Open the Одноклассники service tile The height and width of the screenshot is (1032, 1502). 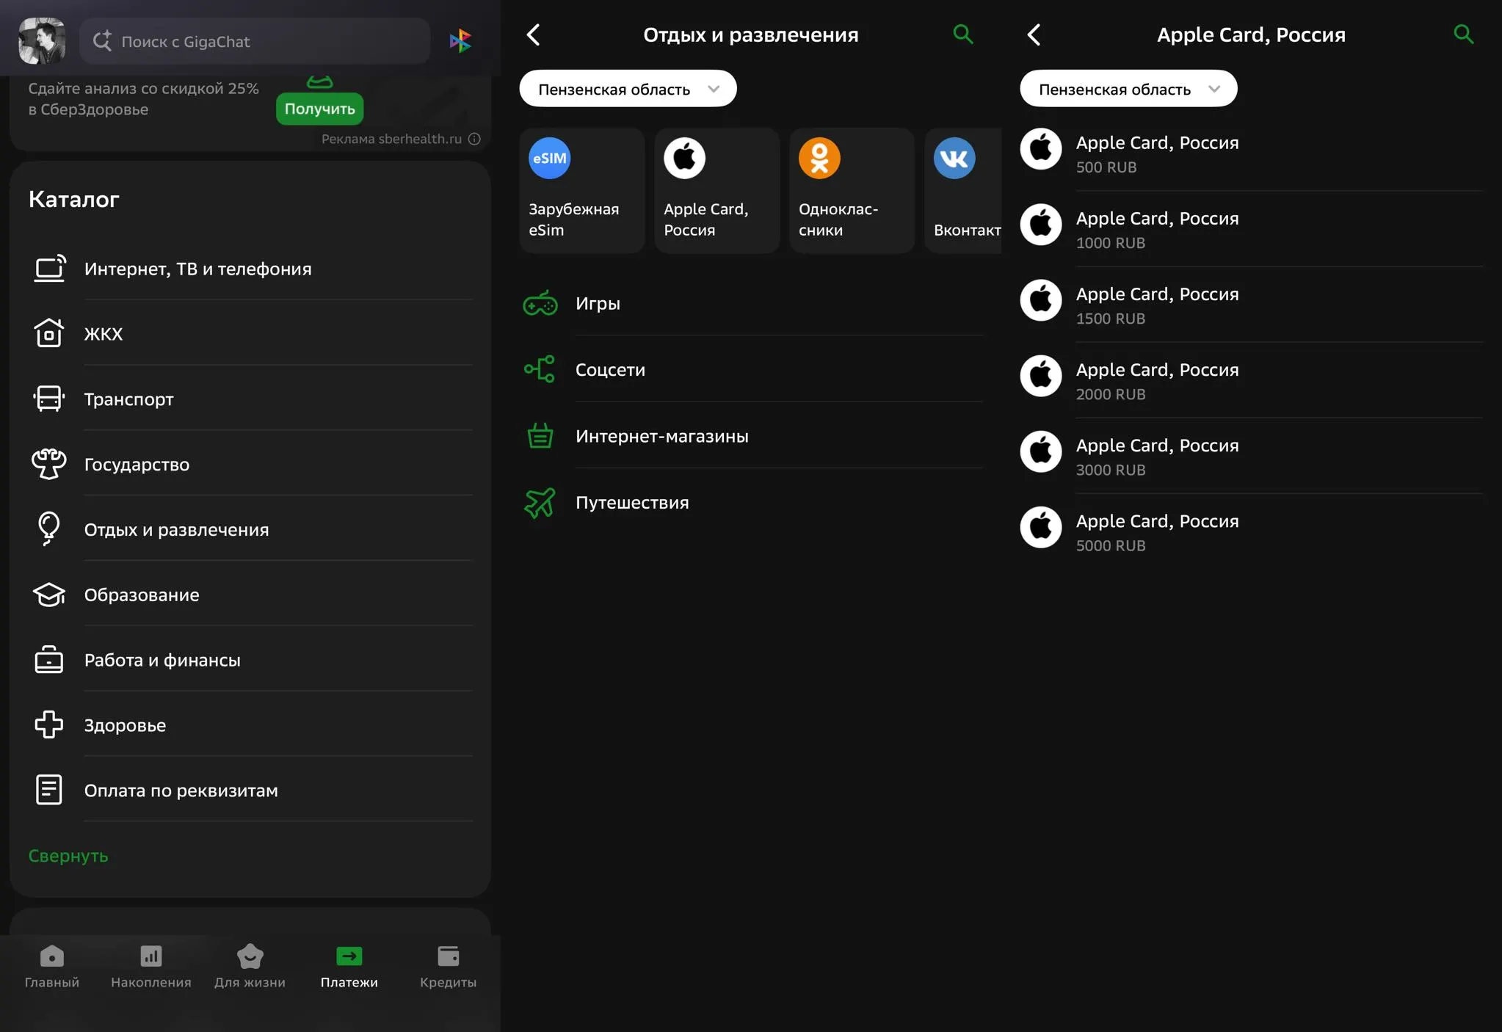pos(851,190)
